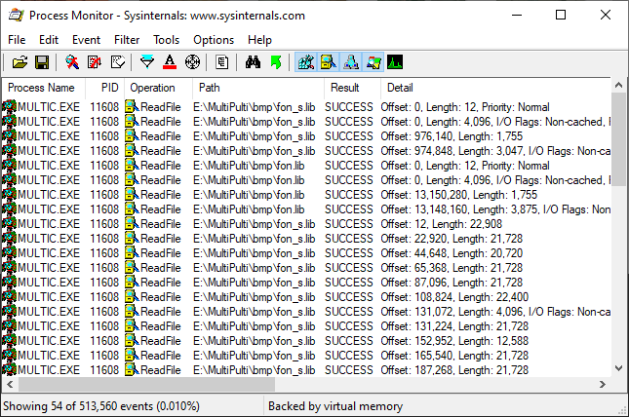Open the Filter menu
The width and height of the screenshot is (629, 417).
tap(127, 40)
